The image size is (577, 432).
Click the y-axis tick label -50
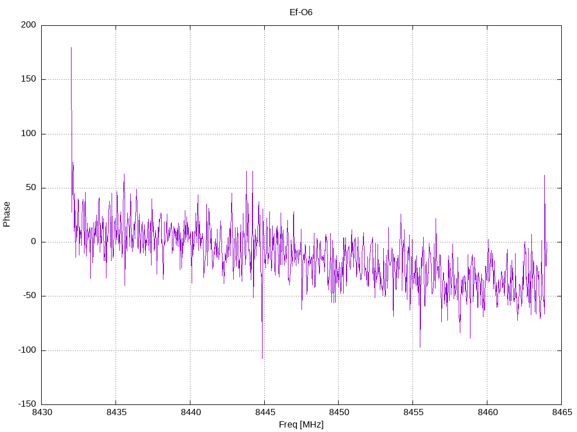click(29, 296)
